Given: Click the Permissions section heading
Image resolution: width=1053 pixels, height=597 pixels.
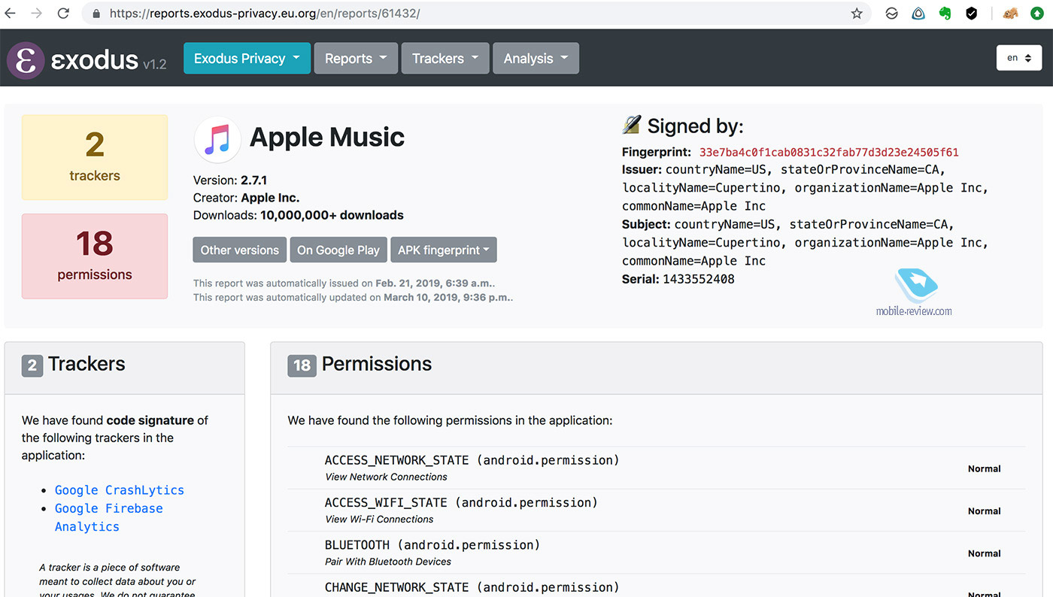Looking at the screenshot, I should 377,364.
